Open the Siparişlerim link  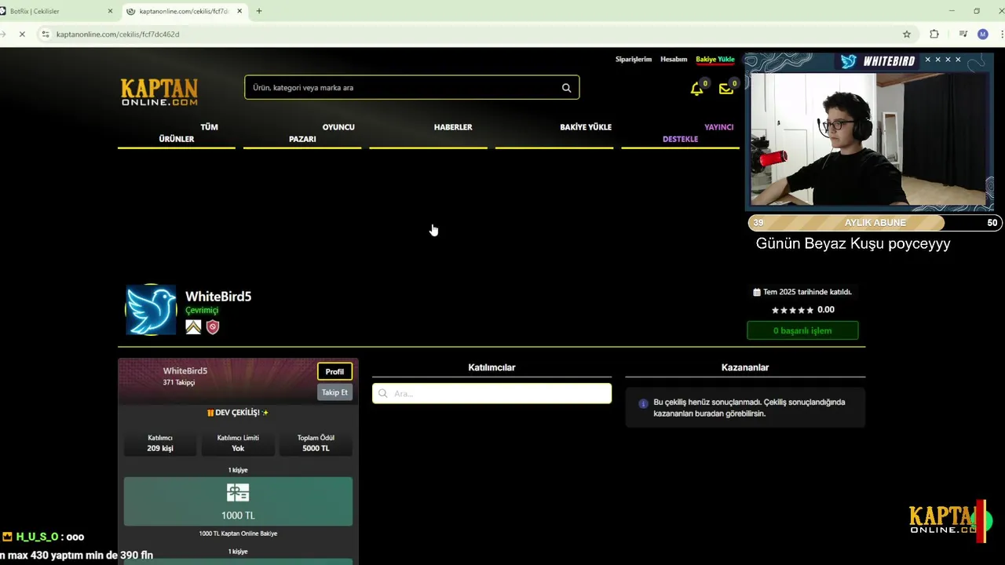click(x=634, y=60)
